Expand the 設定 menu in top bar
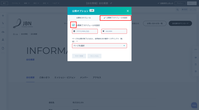This screenshot has width=199, height=110. tap(46, 3)
